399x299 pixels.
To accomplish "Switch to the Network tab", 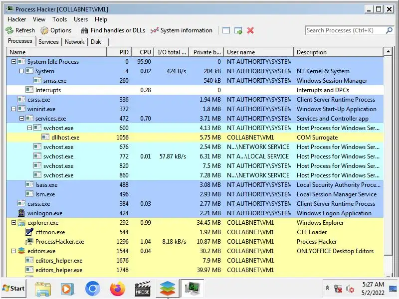I will [74, 42].
